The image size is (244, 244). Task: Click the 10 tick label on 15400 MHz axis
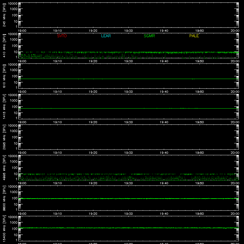16,235
